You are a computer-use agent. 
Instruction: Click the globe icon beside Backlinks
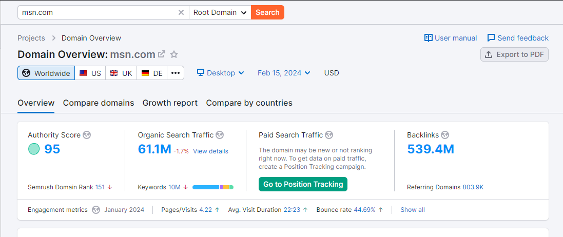445,135
